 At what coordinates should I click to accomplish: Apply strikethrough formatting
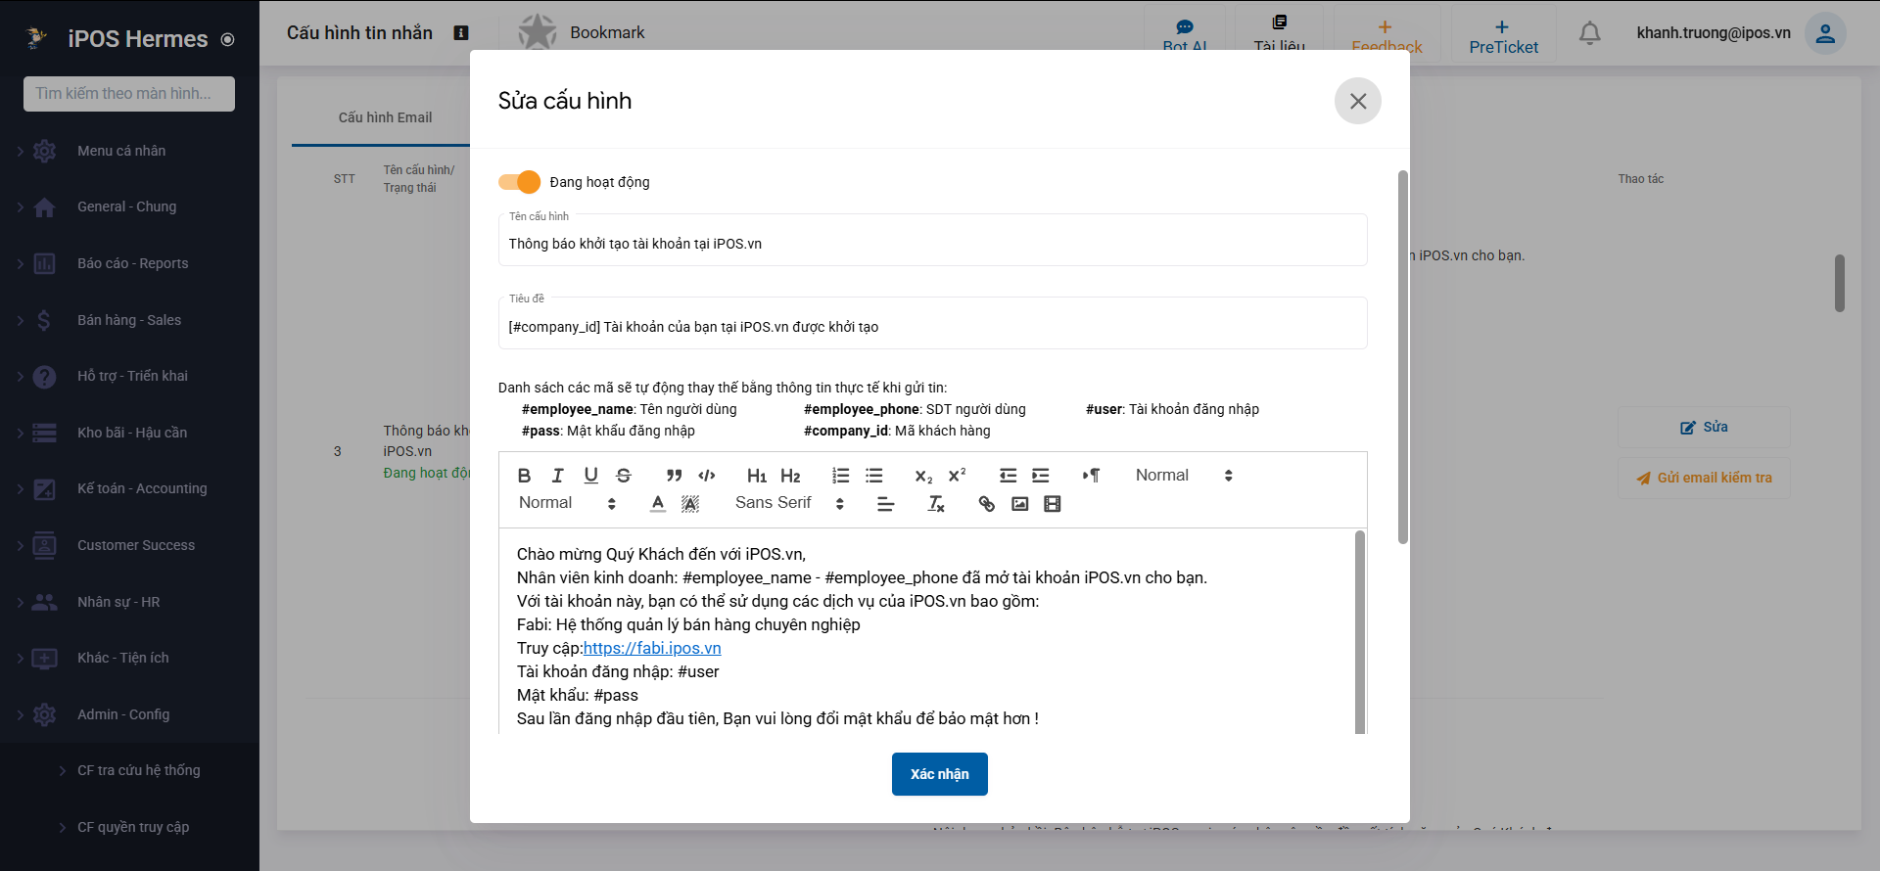[x=624, y=476]
